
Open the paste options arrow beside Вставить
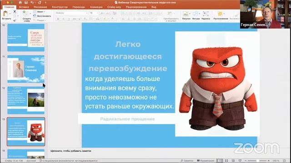pyautogui.click(x=10, y=14)
